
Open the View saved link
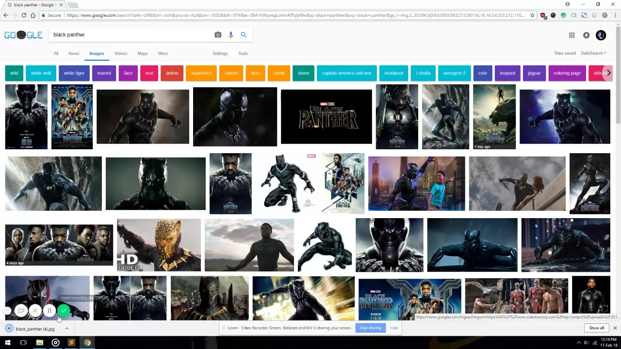click(565, 53)
